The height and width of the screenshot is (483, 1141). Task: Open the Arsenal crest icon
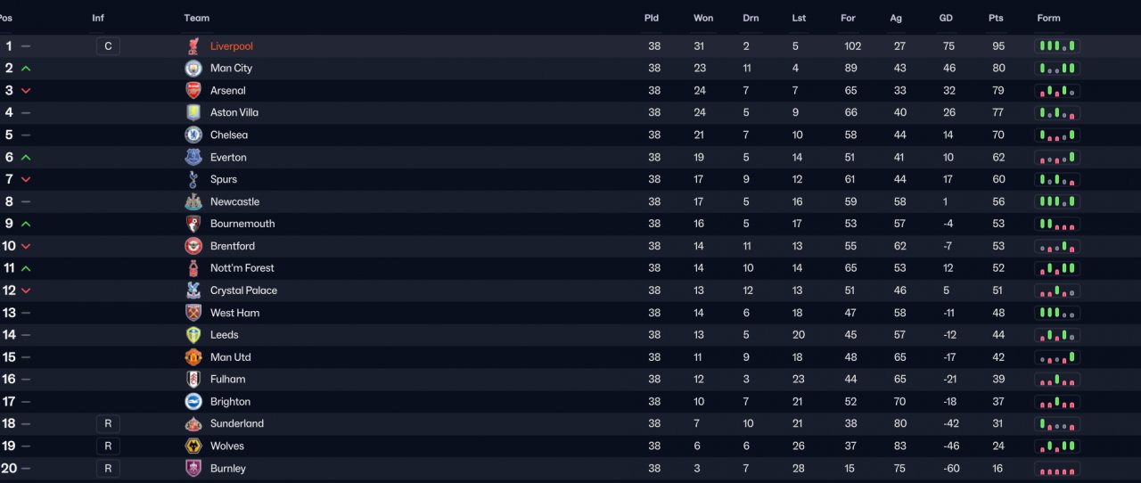click(193, 91)
